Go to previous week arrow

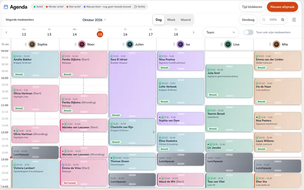(6, 33)
